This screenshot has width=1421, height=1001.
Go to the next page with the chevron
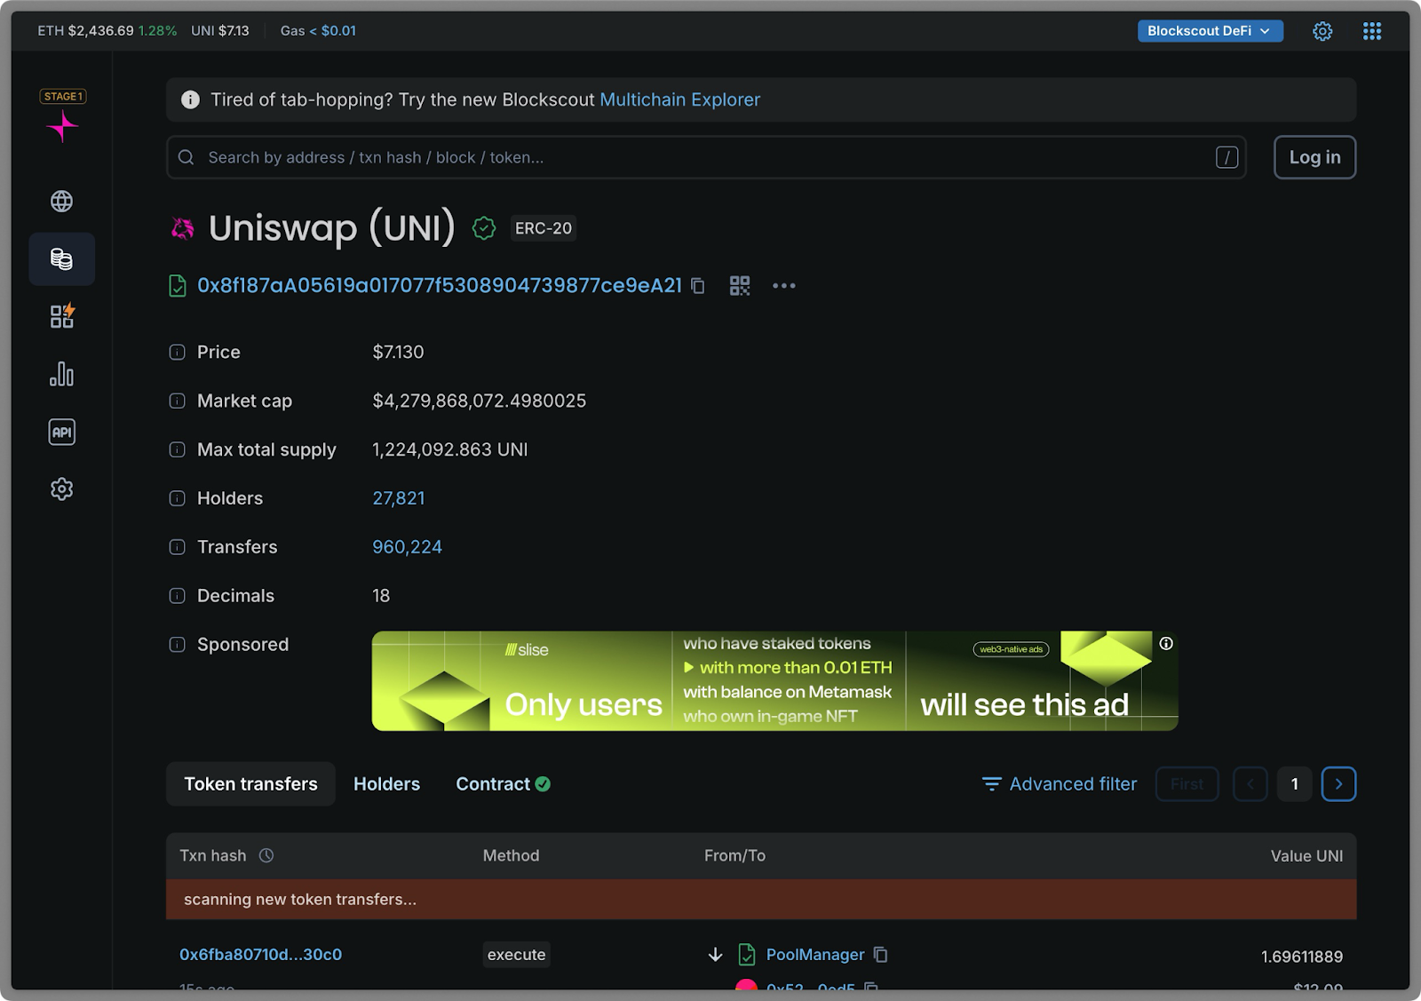pyautogui.click(x=1338, y=783)
